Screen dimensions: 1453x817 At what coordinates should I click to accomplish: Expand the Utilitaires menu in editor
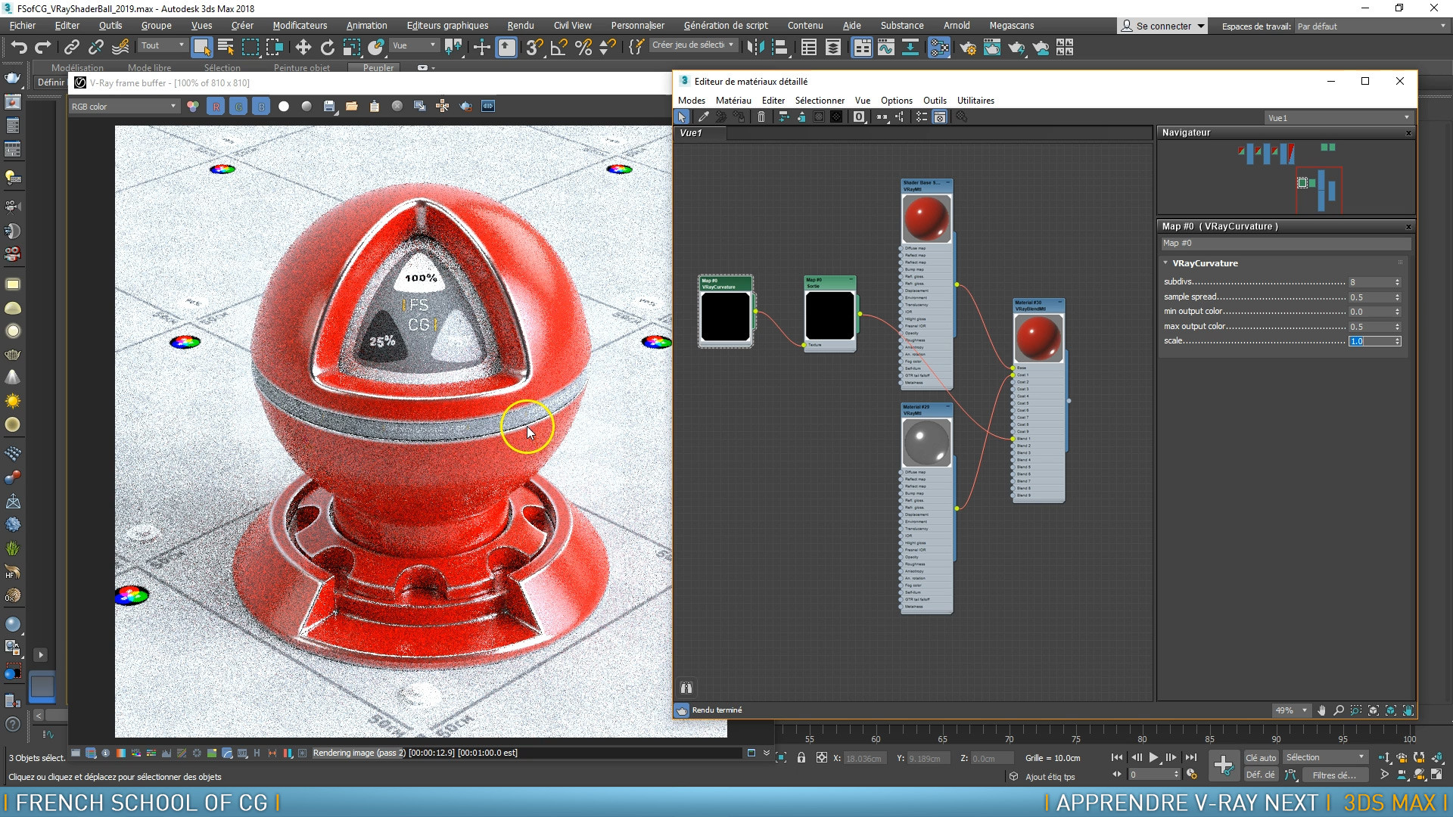(976, 100)
